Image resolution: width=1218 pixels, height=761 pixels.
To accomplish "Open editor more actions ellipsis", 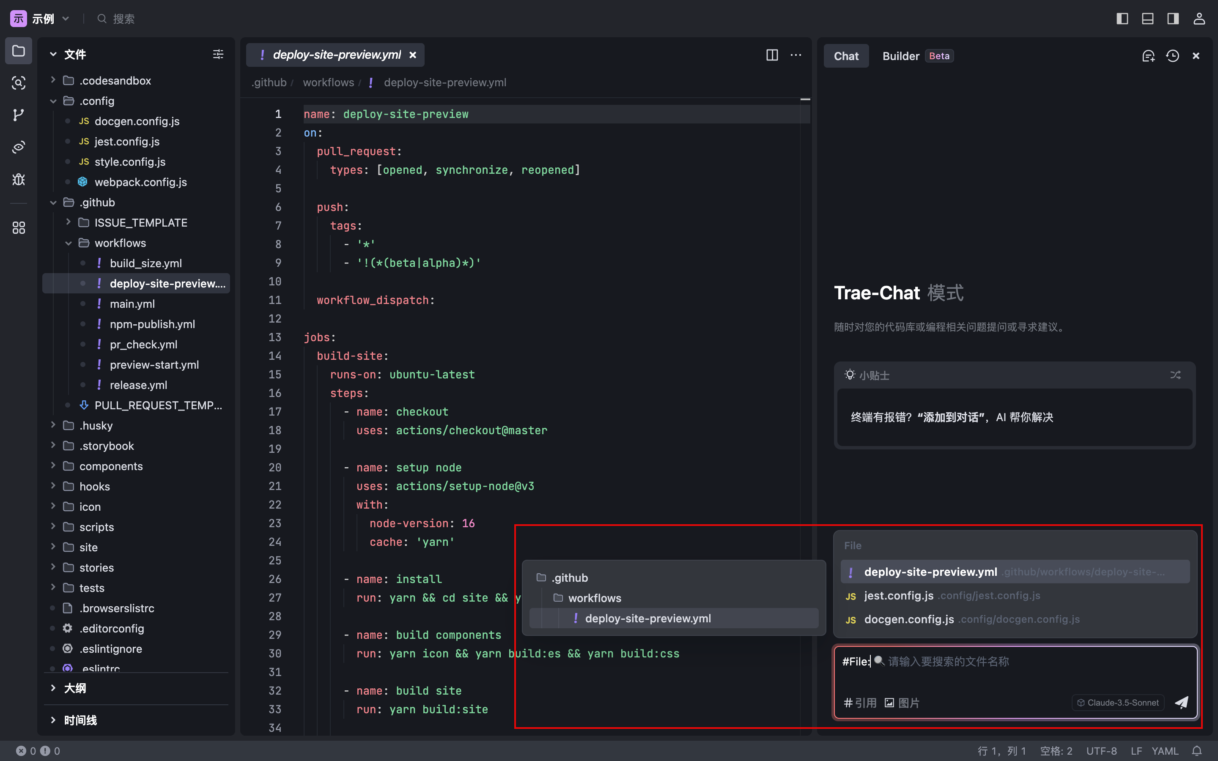I will click(x=796, y=55).
